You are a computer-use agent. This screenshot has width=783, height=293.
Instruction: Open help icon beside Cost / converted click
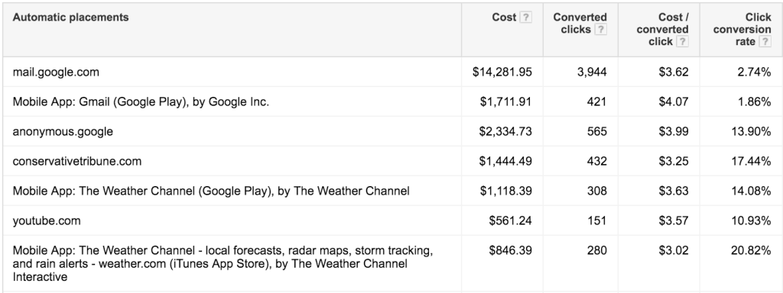(683, 41)
